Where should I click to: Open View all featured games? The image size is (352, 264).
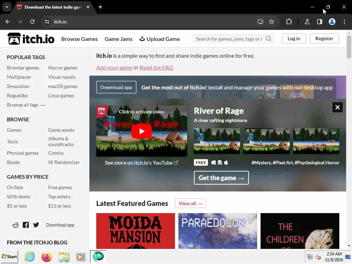190,203
